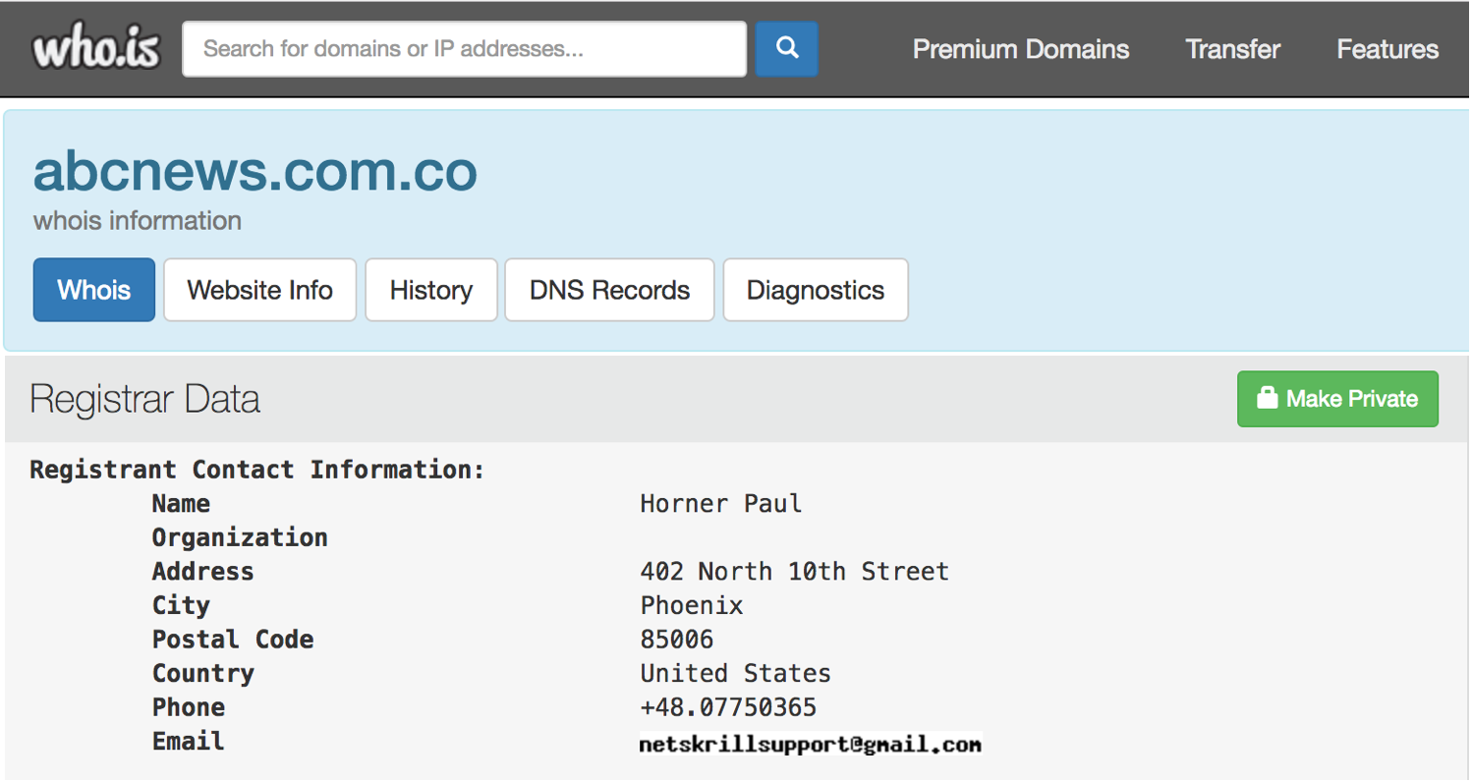Viewport: 1472px width, 782px height.
Task: Click the phone number +48.07750365
Action: tap(728, 707)
